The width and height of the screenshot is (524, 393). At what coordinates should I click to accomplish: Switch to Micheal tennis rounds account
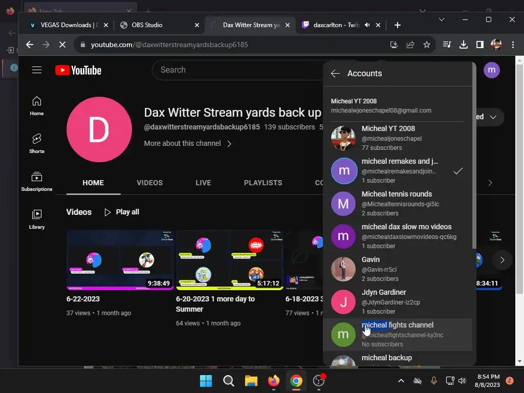[x=398, y=204]
